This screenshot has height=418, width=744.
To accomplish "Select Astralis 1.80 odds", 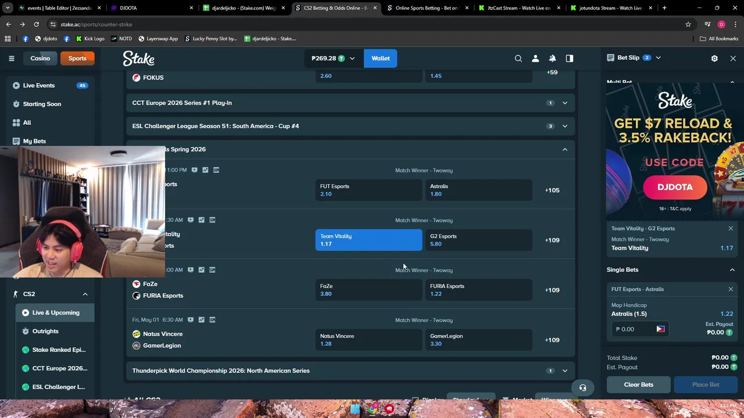I will 478,190.
